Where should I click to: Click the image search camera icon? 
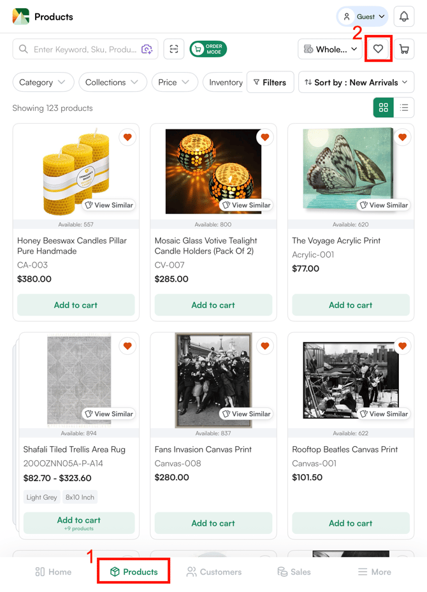click(x=147, y=49)
